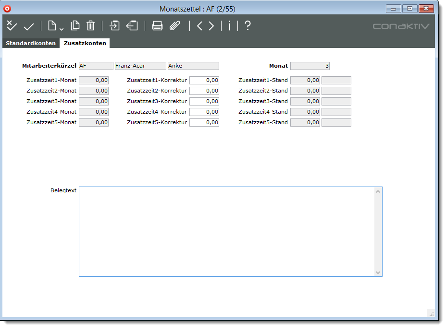Image resolution: width=446 pixels, height=328 pixels.
Task: Click the single checkmark save icon
Action: [x=29, y=26]
